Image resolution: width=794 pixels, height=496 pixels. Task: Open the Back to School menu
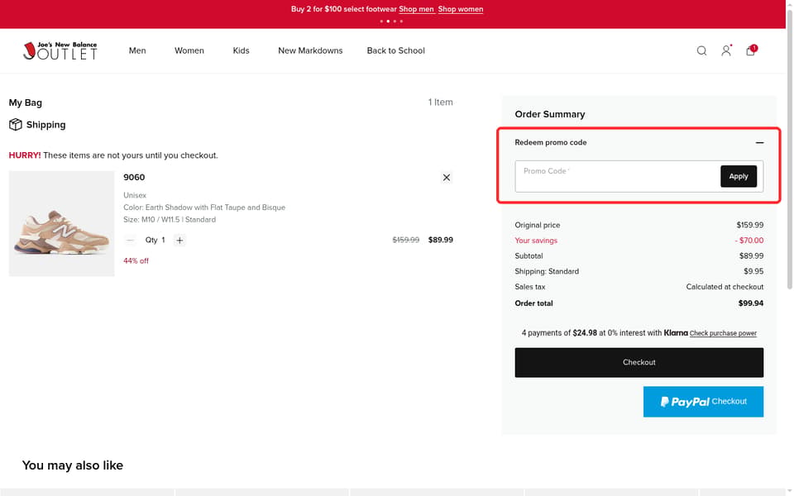click(x=396, y=50)
